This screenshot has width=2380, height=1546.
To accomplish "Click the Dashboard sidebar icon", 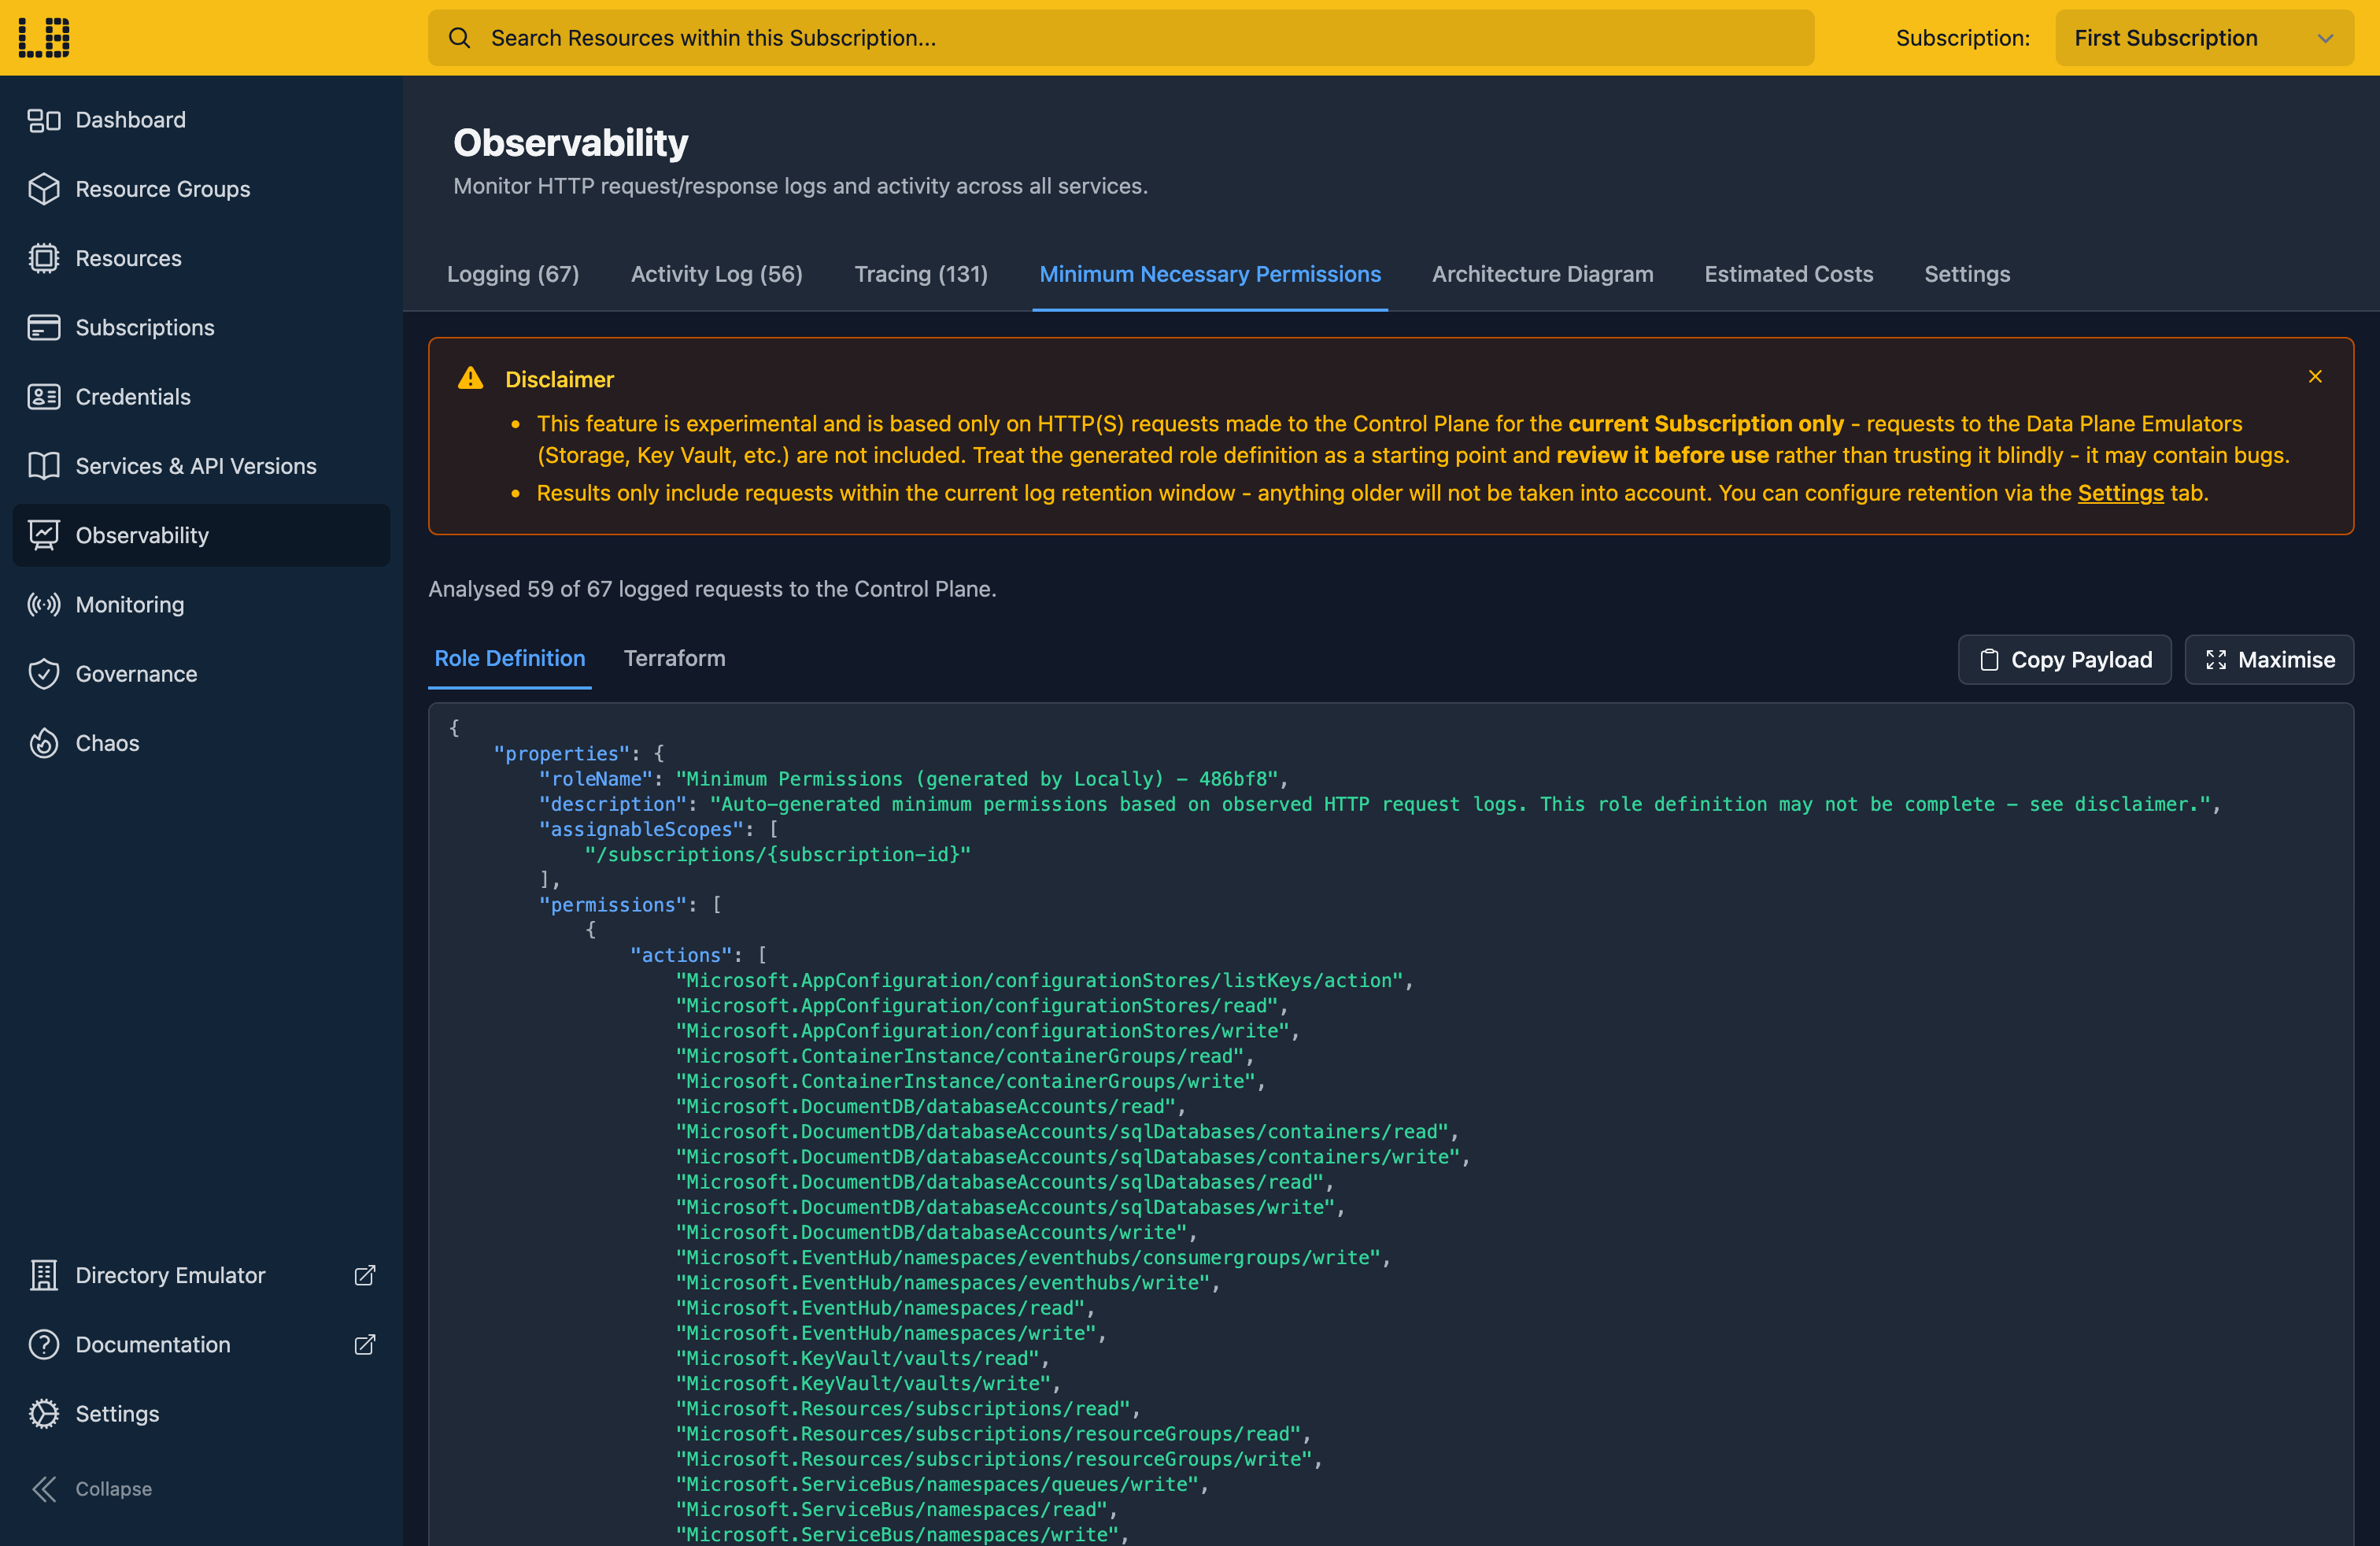I will point(44,120).
